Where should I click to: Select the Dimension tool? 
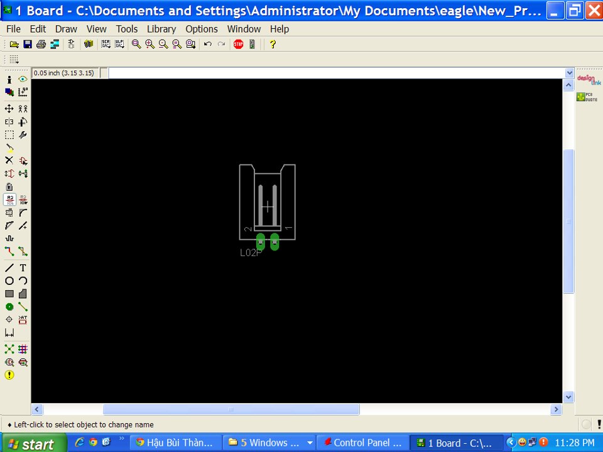tap(9, 333)
